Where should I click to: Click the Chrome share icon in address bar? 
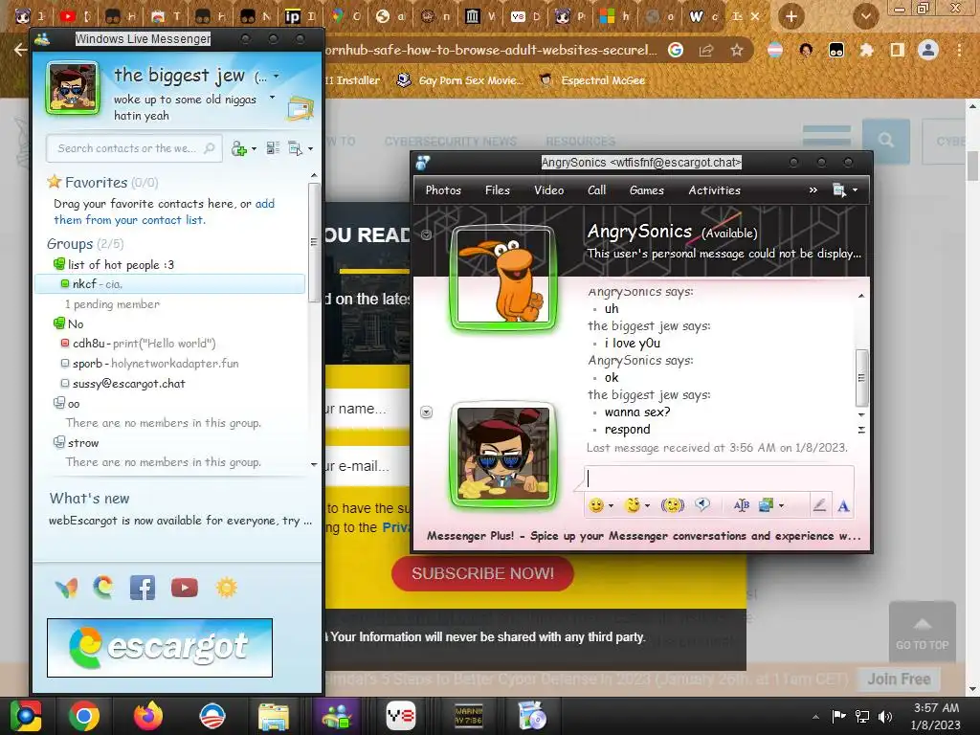(x=706, y=51)
